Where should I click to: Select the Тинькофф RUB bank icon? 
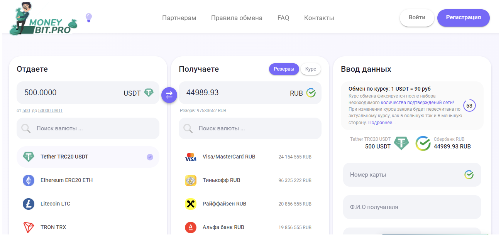tap(191, 180)
